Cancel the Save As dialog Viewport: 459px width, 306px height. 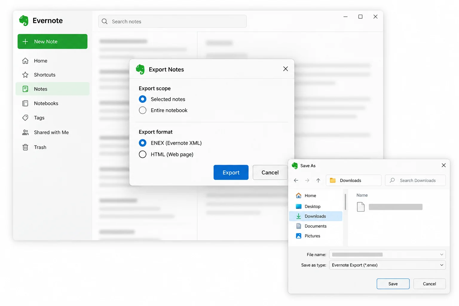click(x=429, y=284)
